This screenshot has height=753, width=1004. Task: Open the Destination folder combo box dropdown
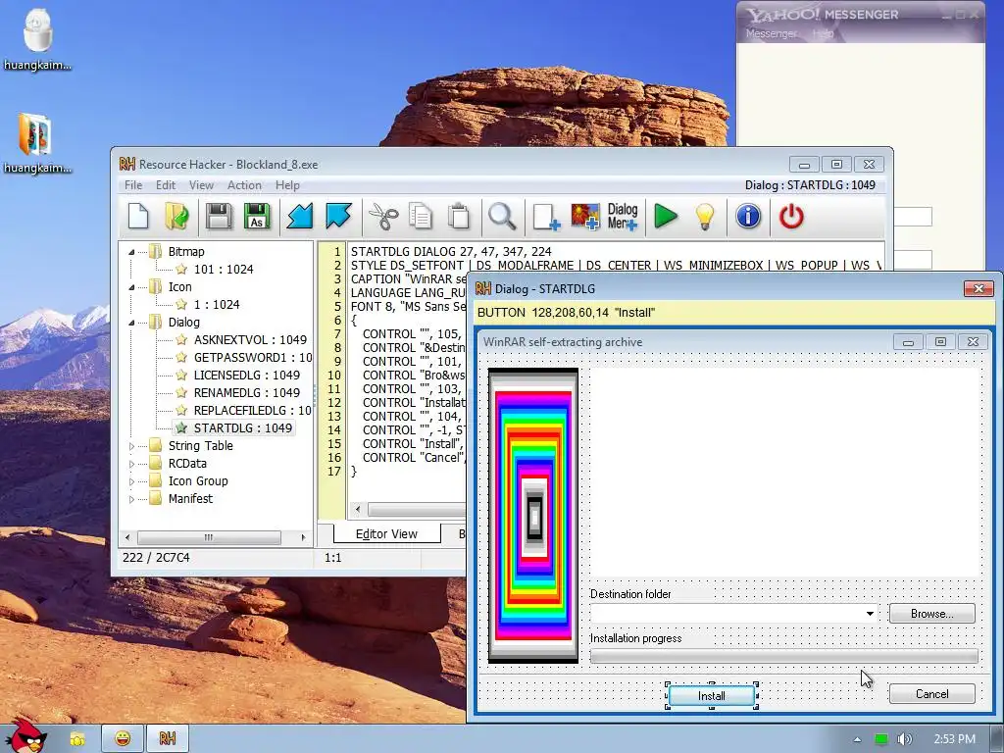870,614
